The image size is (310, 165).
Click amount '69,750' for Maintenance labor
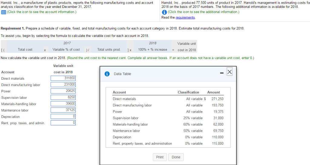(x=219, y=130)
